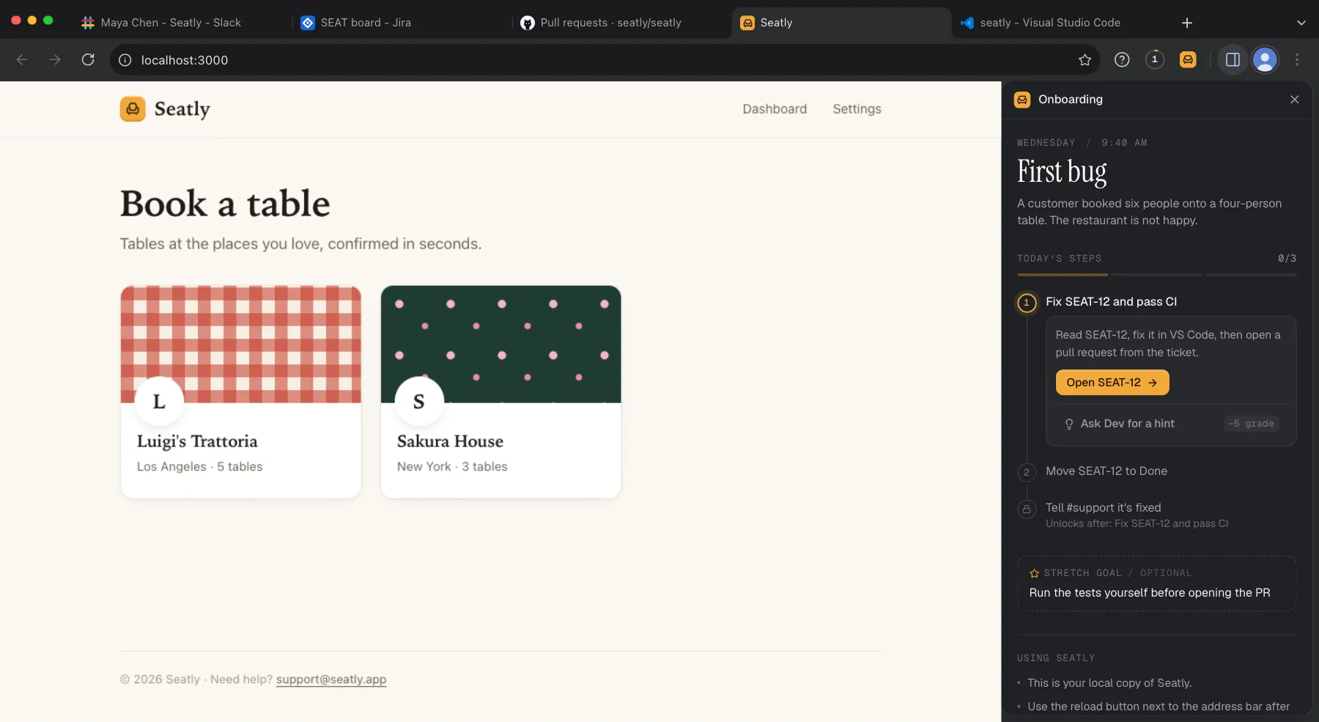Expand the tab list chevron
Viewport: 1319px width, 722px height.
point(1301,23)
